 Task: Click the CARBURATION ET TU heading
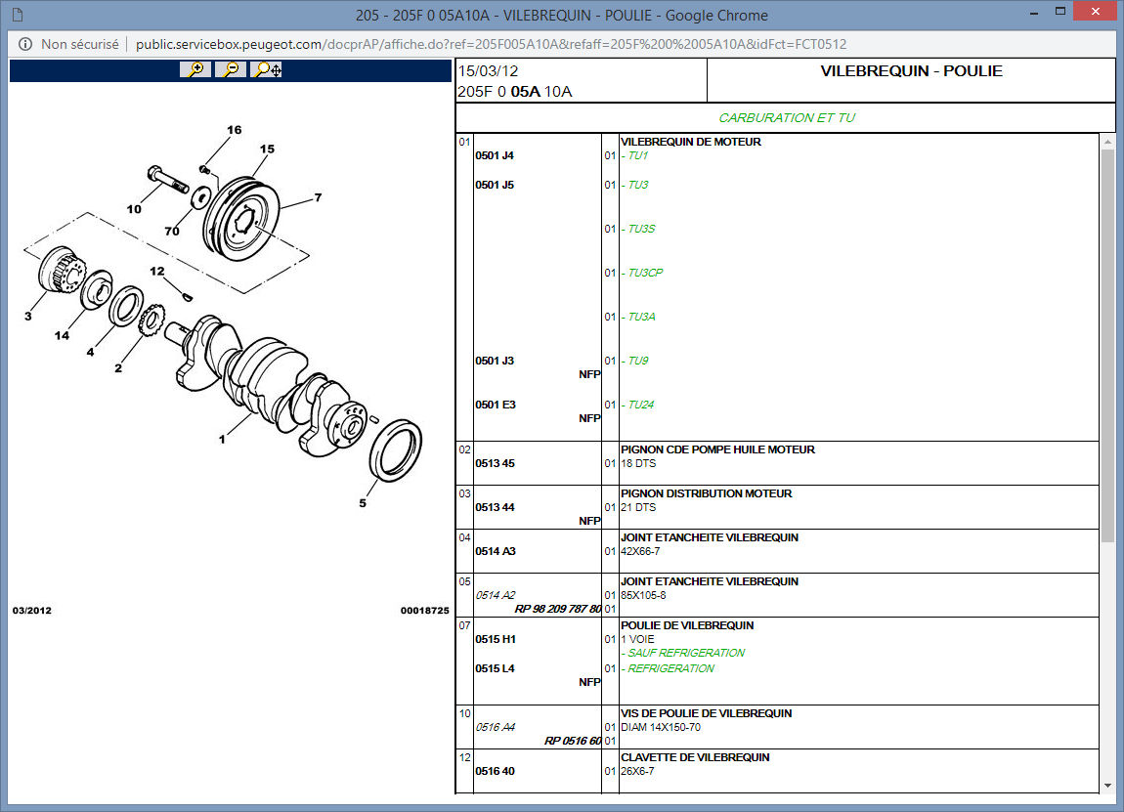786,117
